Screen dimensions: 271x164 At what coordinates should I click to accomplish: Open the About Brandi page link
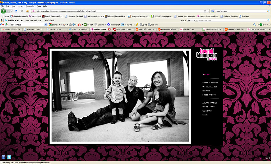coord(209,103)
